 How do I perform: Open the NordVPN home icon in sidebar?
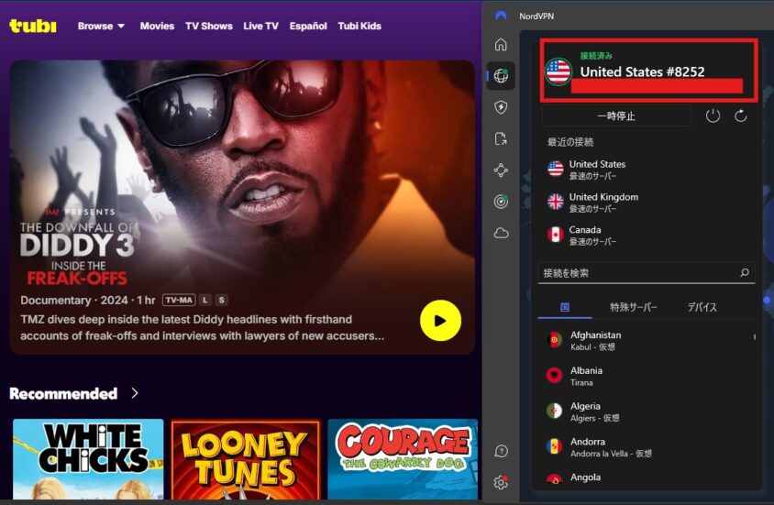[501, 44]
